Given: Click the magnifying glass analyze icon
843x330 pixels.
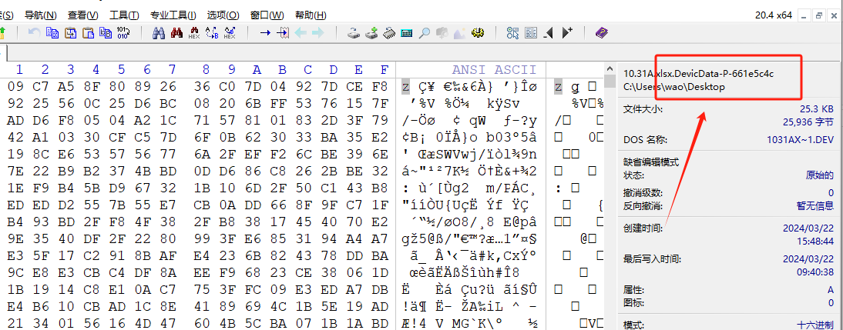Looking at the screenshot, I should pos(424,32).
